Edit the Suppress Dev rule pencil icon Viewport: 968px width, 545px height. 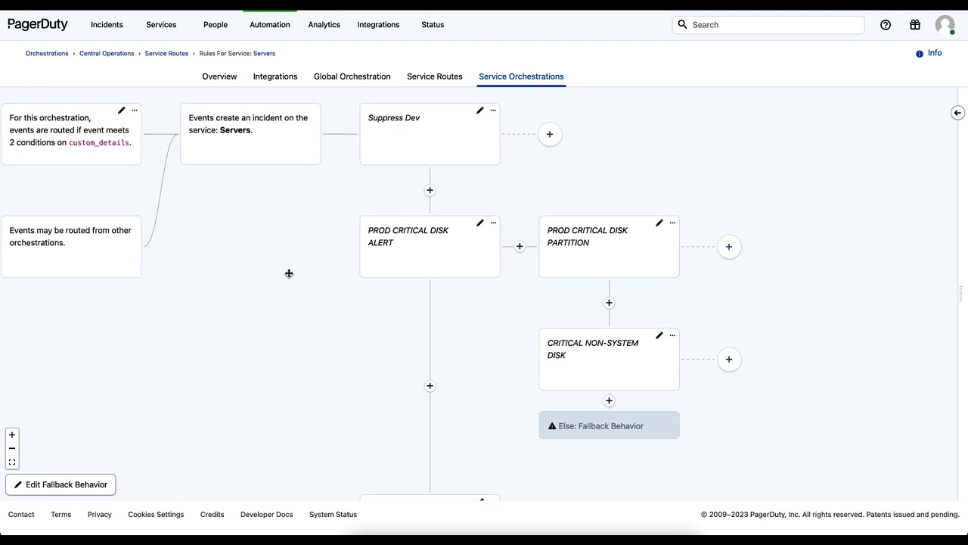tap(479, 111)
